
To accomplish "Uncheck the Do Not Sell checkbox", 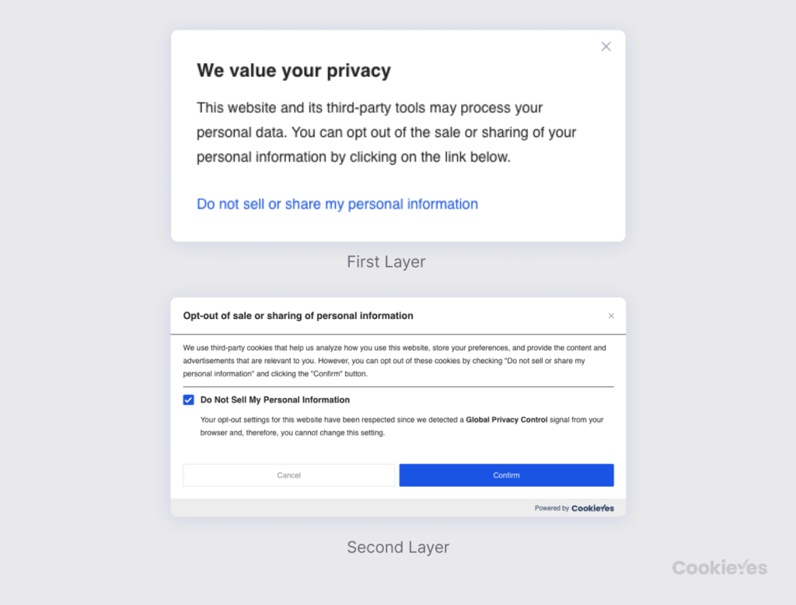I will (x=189, y=400).
